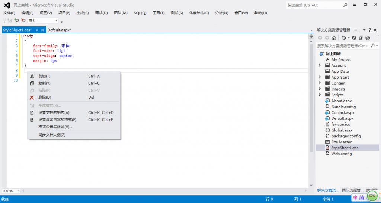Switch to the 团队资源管... bottom tab
The height and width of the screenshot is (203, 381).
point(352,190)
